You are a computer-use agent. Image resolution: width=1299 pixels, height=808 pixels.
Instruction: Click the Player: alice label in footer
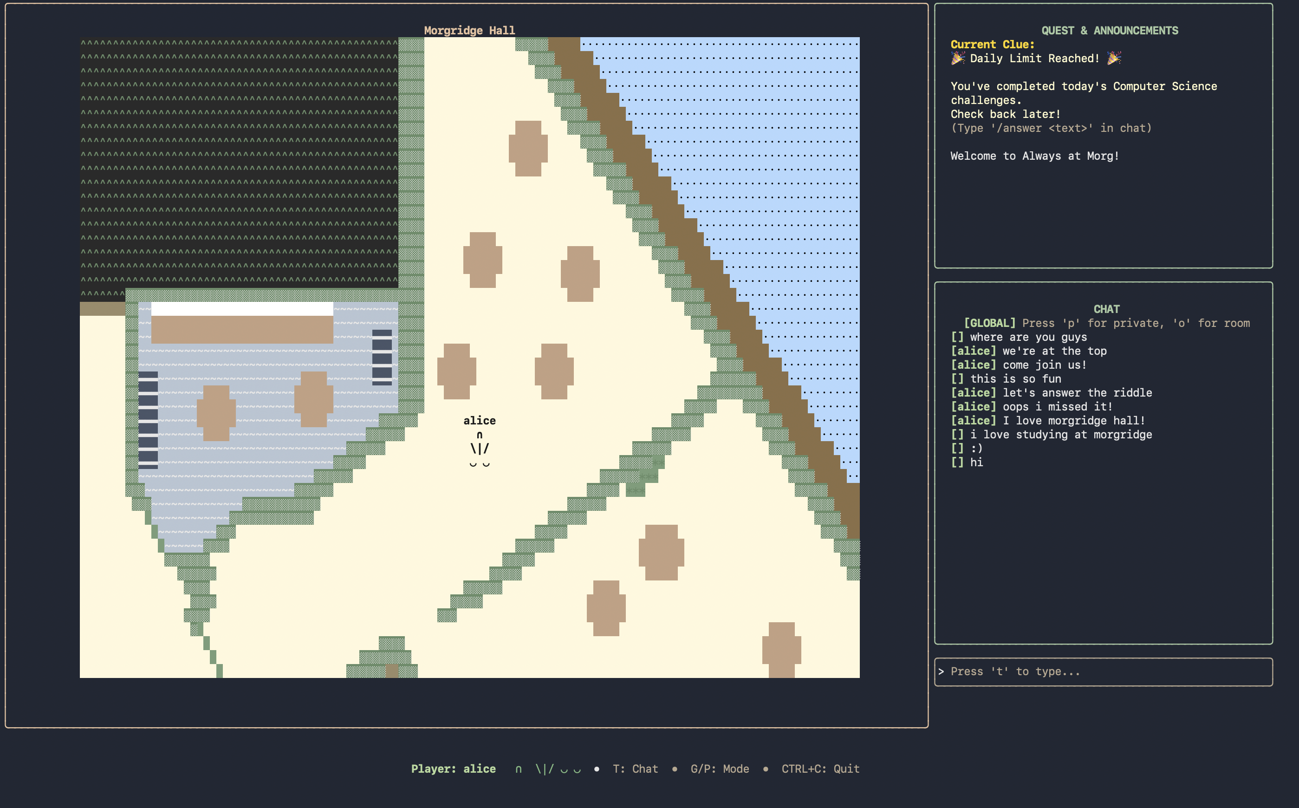(x=453, y=769)
